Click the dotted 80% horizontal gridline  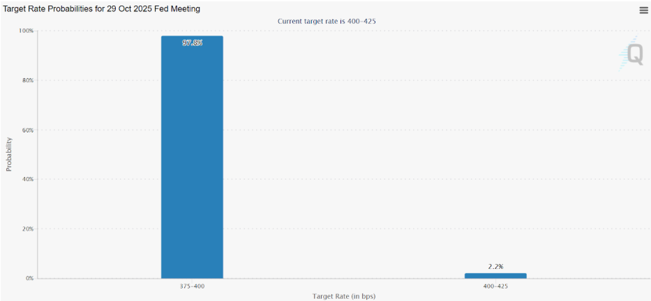(349, 81)
